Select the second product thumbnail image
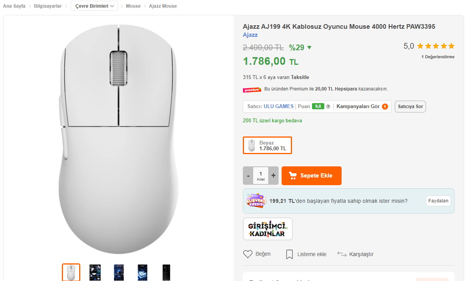This screenshot has height=281, width=473. (x=95, y=272)
